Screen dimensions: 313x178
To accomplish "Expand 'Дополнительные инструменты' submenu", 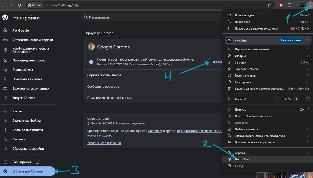I will (x=267, y=142).
